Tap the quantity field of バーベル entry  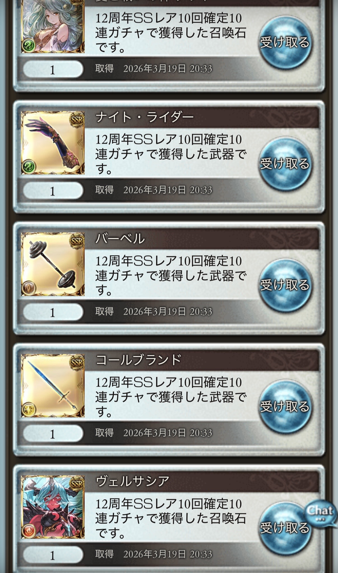pyautogui.click(x=53, y=312)
